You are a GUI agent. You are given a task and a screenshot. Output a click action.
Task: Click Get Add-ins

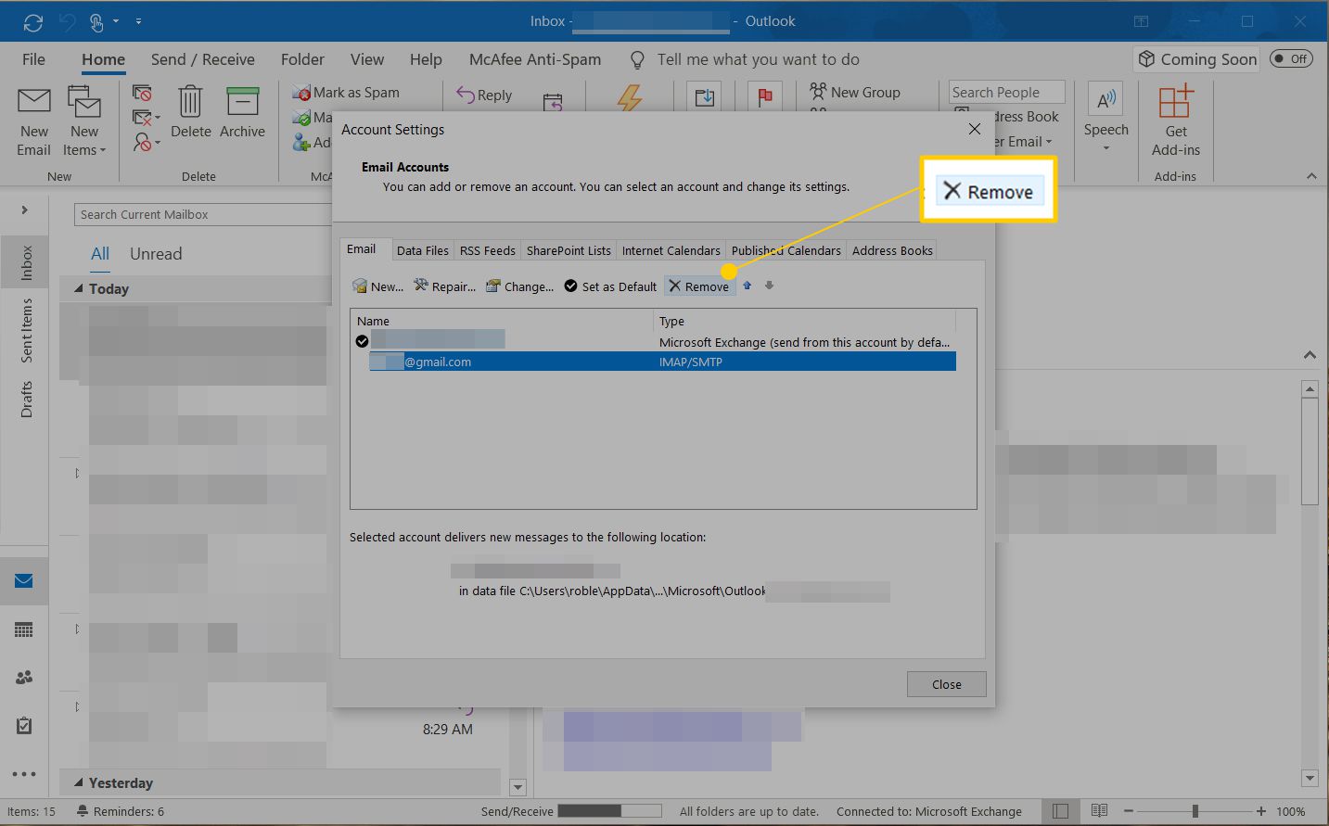(1176, 121)
